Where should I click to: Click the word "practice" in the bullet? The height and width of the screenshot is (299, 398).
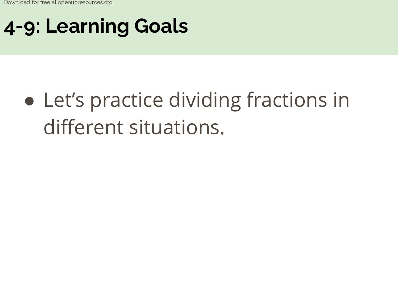coord(127,101)
